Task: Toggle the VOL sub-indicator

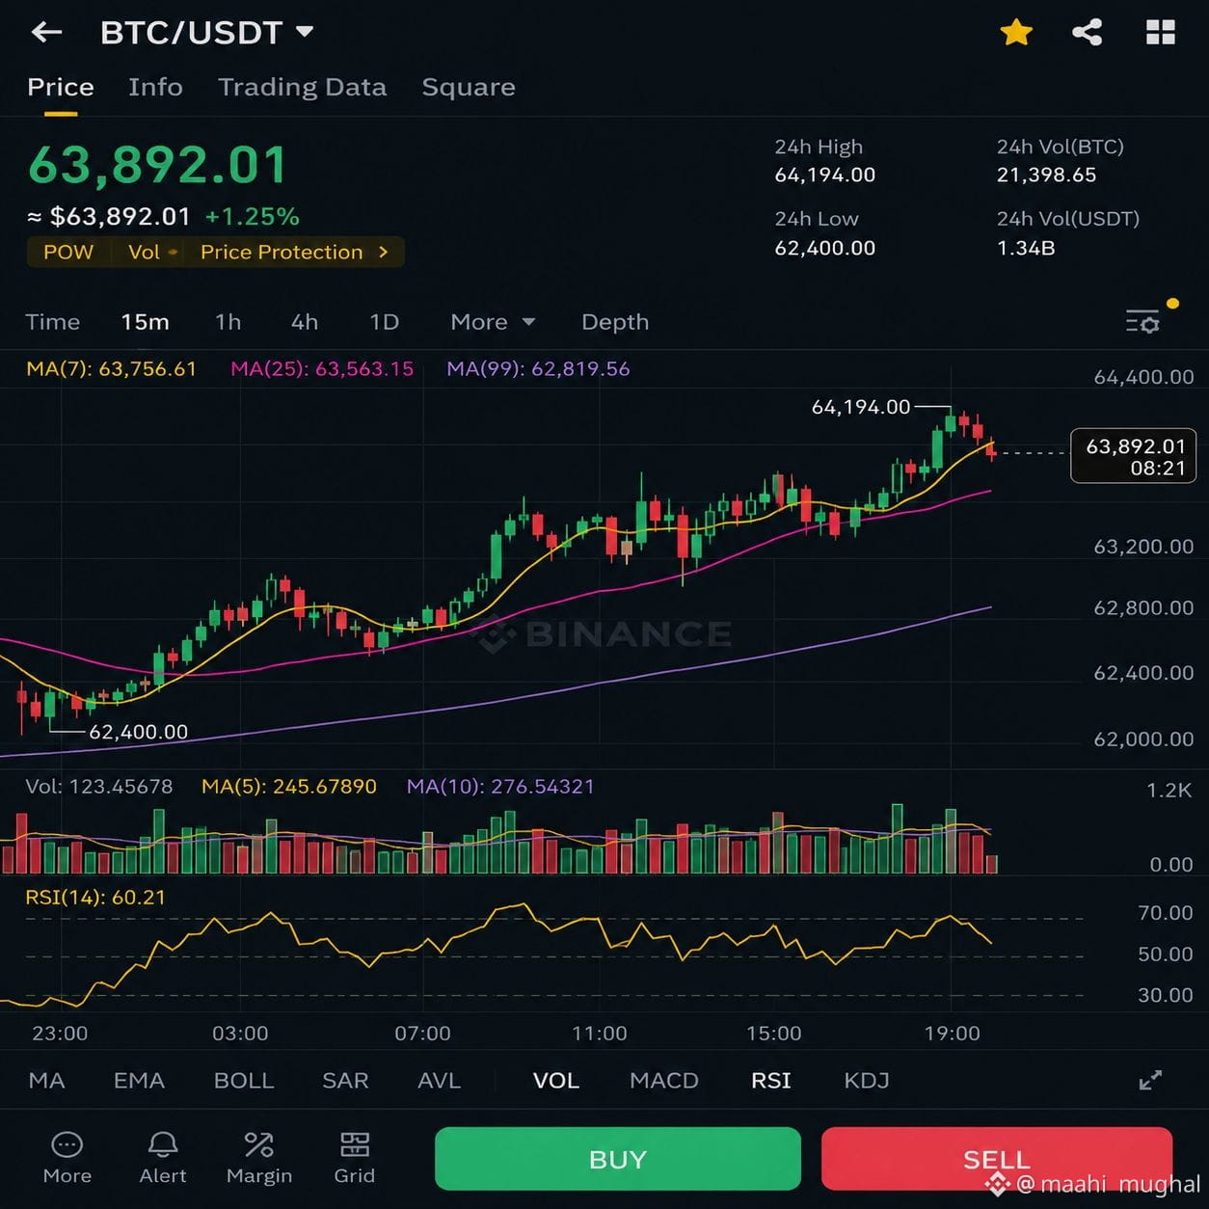Action: [x=556, y=1081]
